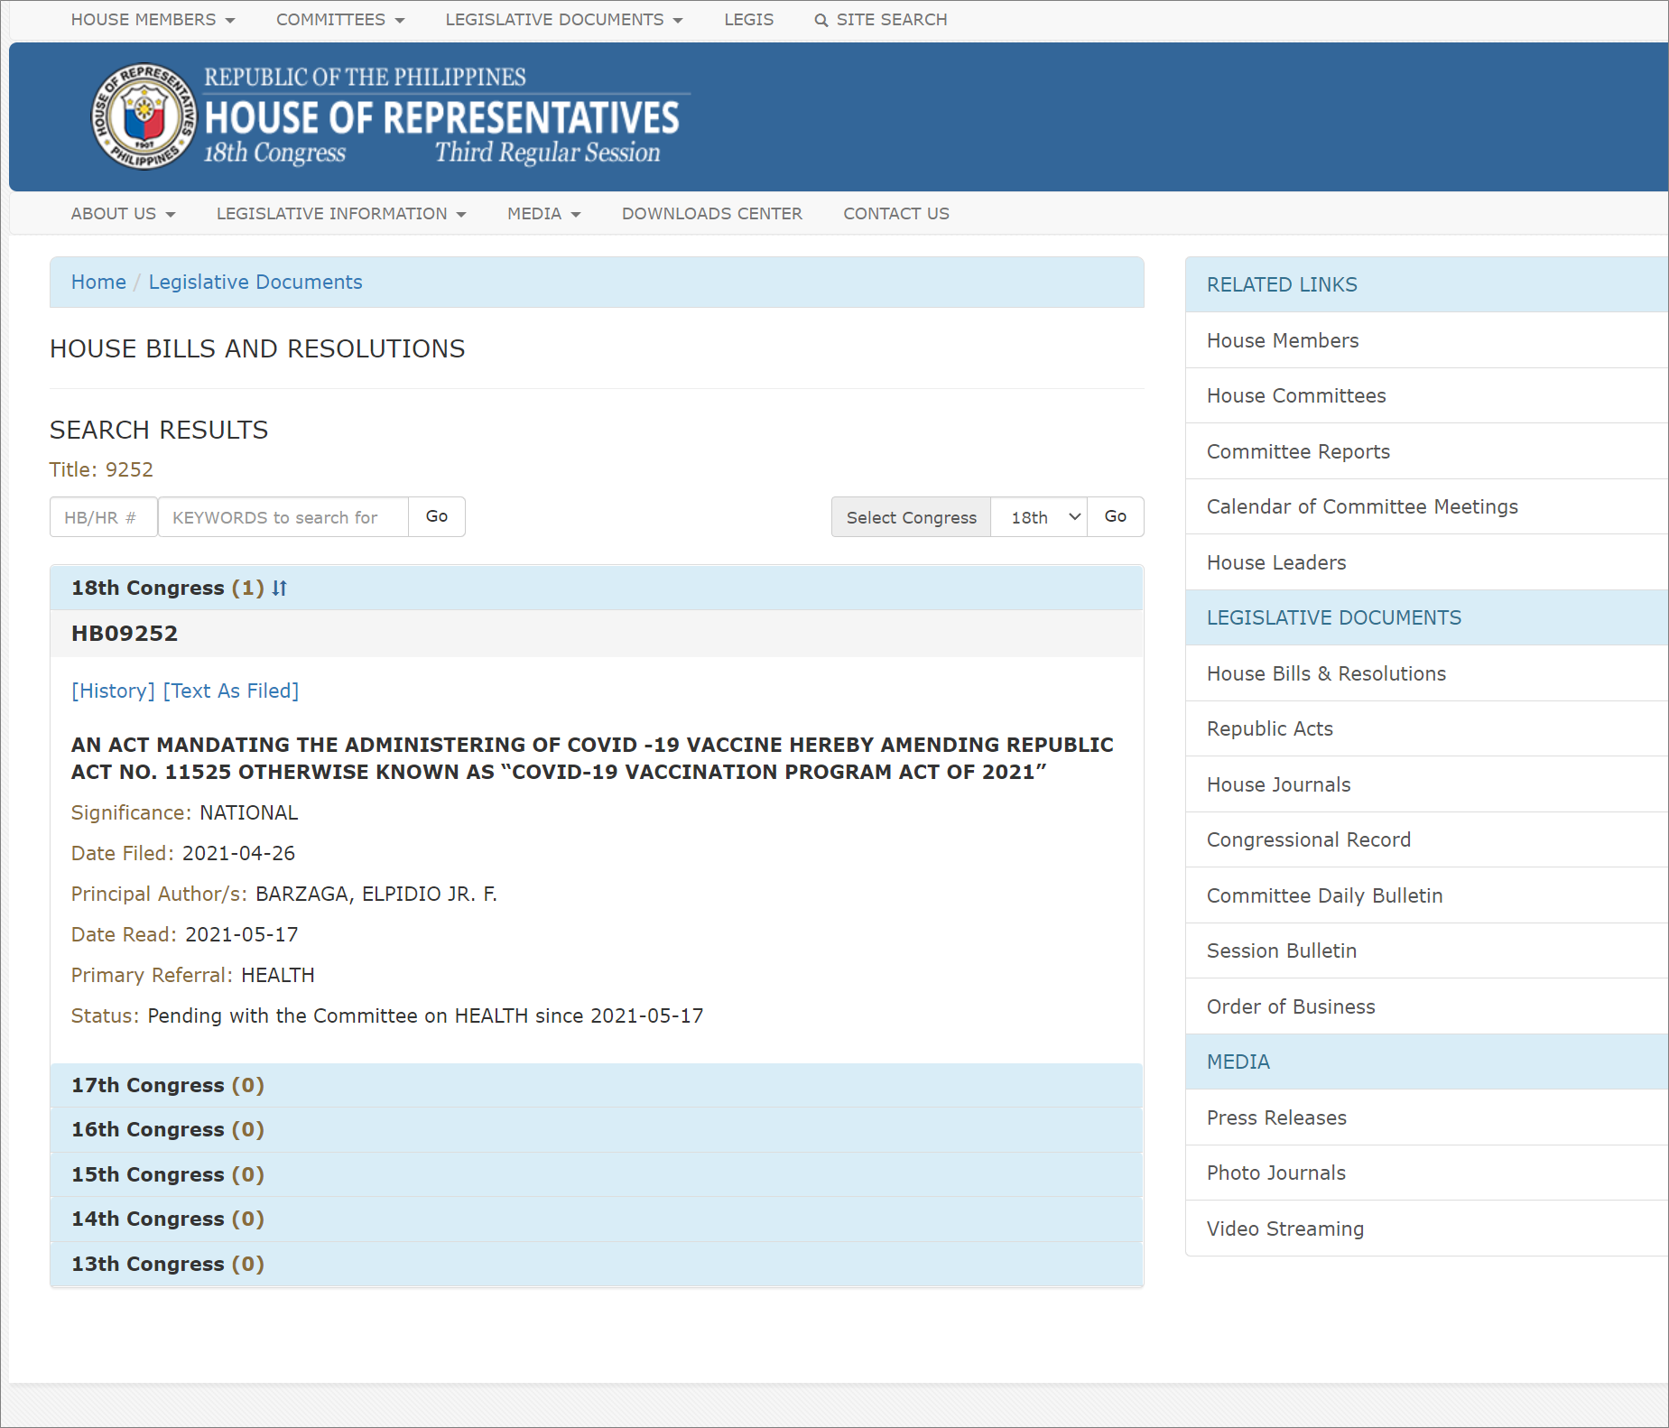Image resolution: width=1669 pixels, height=1428 pixels.
Task: Open the Contact Us page
Action: (x=895, y=214)
